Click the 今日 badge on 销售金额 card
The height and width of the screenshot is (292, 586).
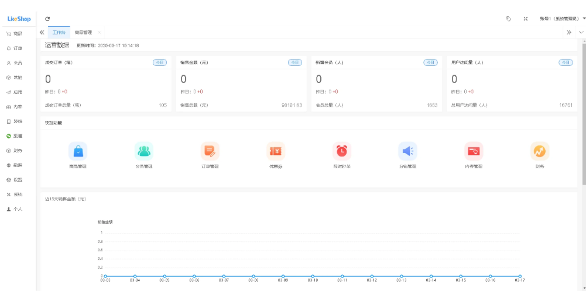point(295,62)
